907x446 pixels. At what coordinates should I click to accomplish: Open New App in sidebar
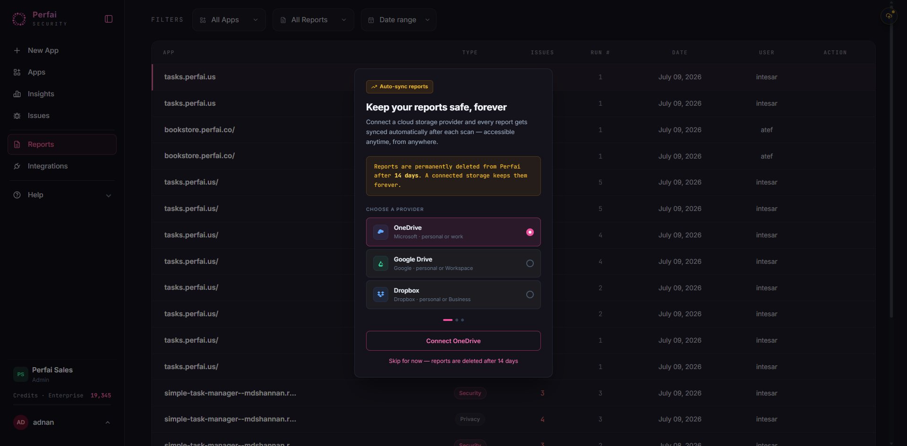[x=62, y=50]
